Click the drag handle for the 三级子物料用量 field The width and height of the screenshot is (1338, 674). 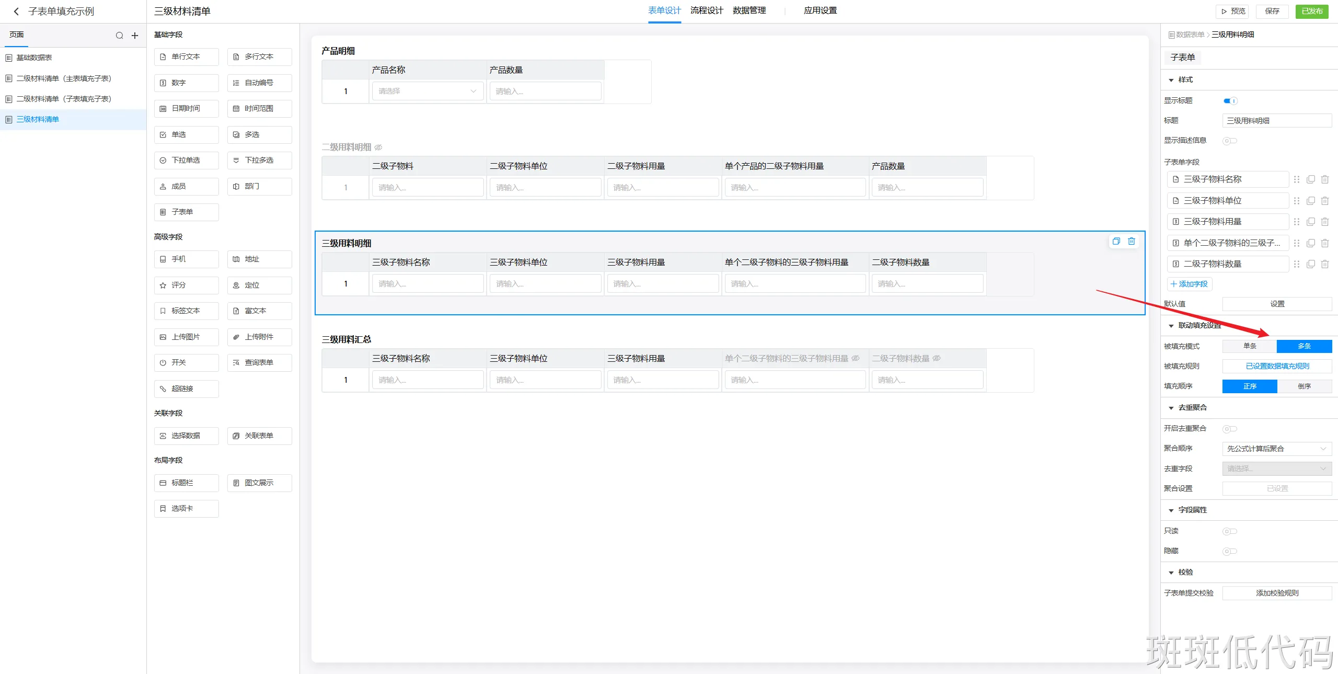[1297, 222]
